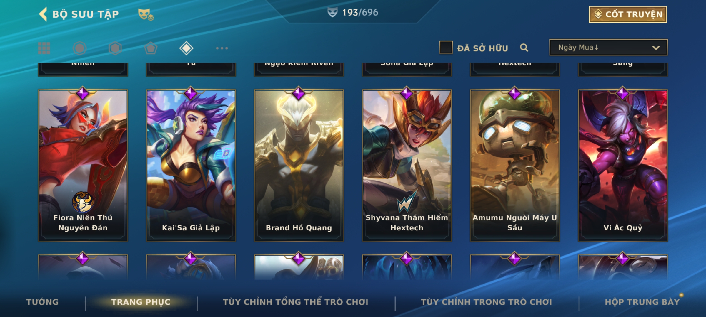The width and height of the screenshot is (706, 317).
Task: Go back using the Bộ Sưu Tập arrow
Action: pyautogui.click(x=43, y=14)
